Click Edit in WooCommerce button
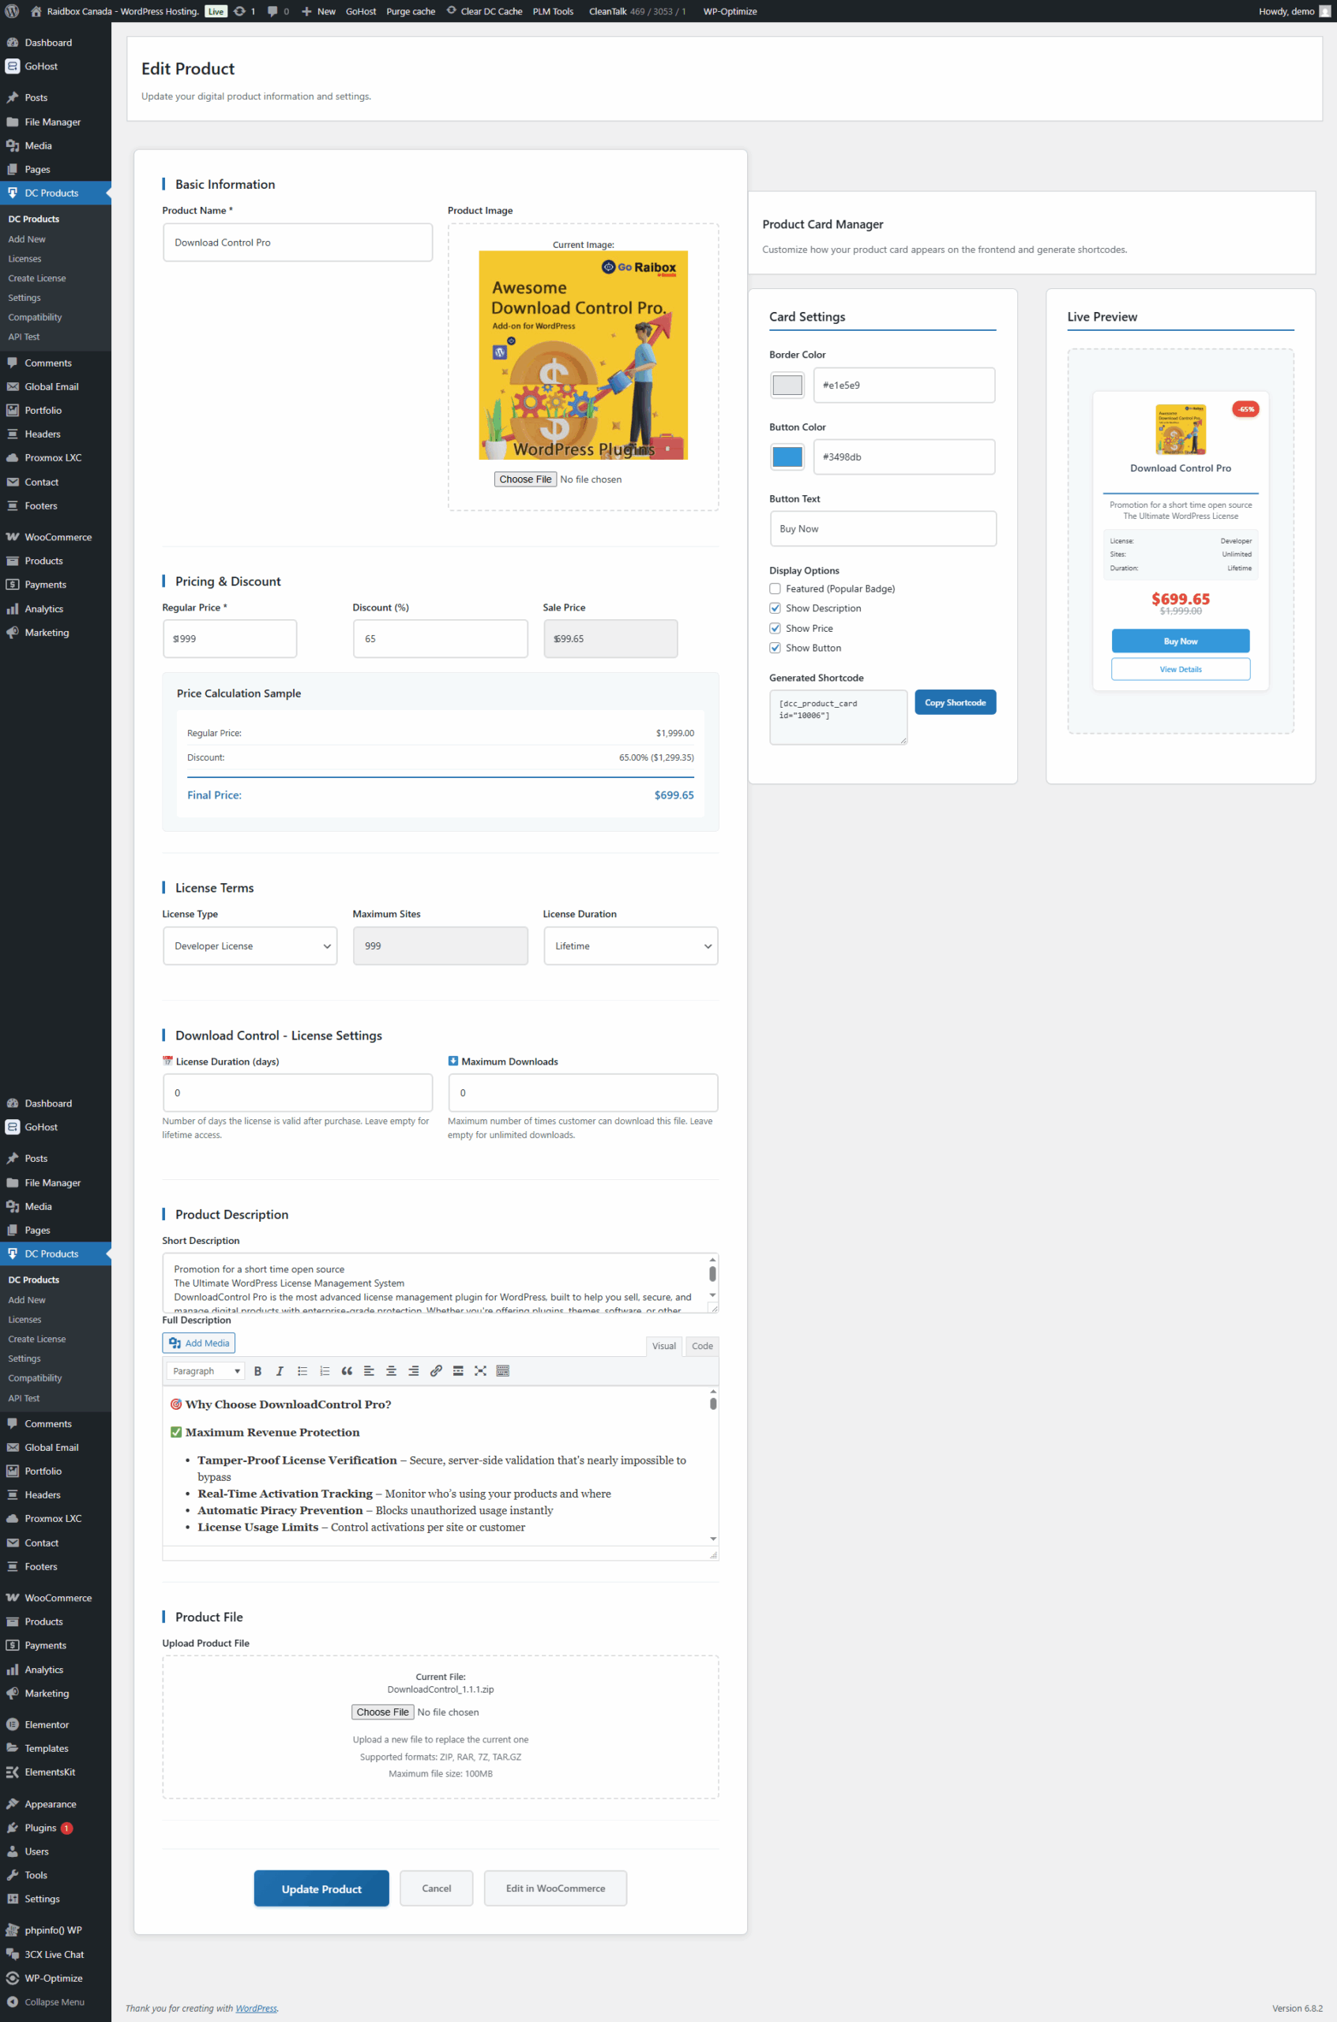The height and width of the screenshot is (2022, 1337). point(555,1888)
